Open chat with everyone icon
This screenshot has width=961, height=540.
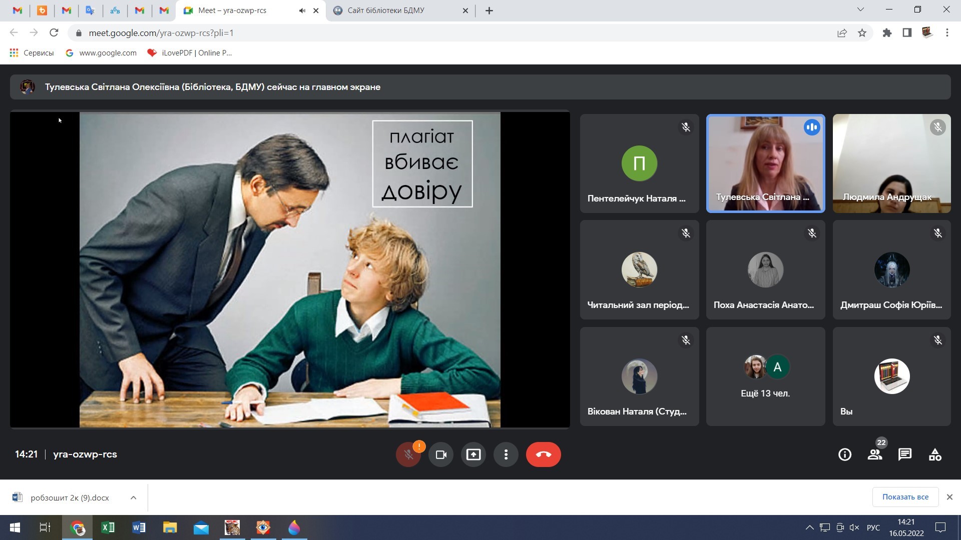(x=905, y=454)
